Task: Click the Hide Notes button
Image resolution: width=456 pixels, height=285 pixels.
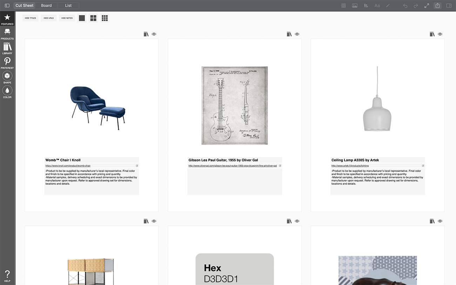Action: point(67,18)
